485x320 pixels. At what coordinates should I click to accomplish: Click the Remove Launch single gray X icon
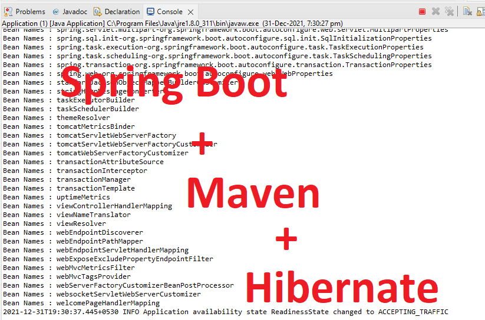tap(435, 12)
